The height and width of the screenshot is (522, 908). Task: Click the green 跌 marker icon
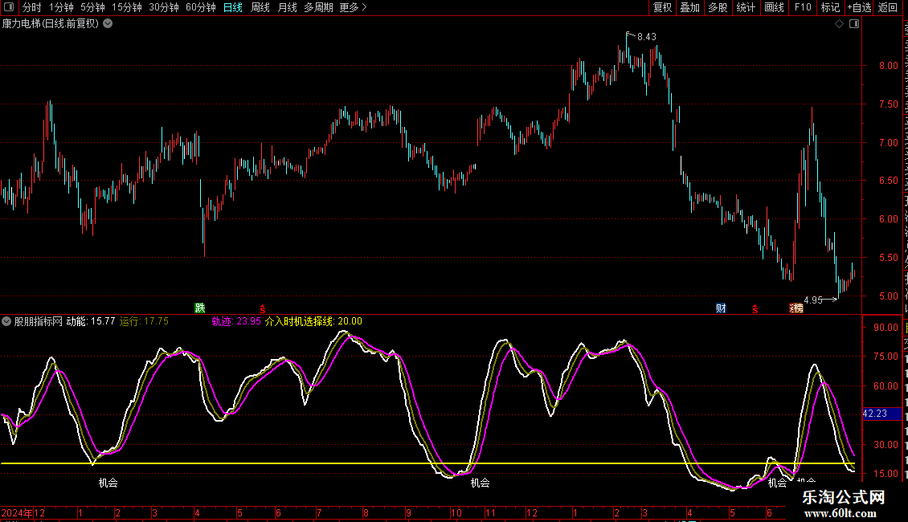click(x=200, y=308)
